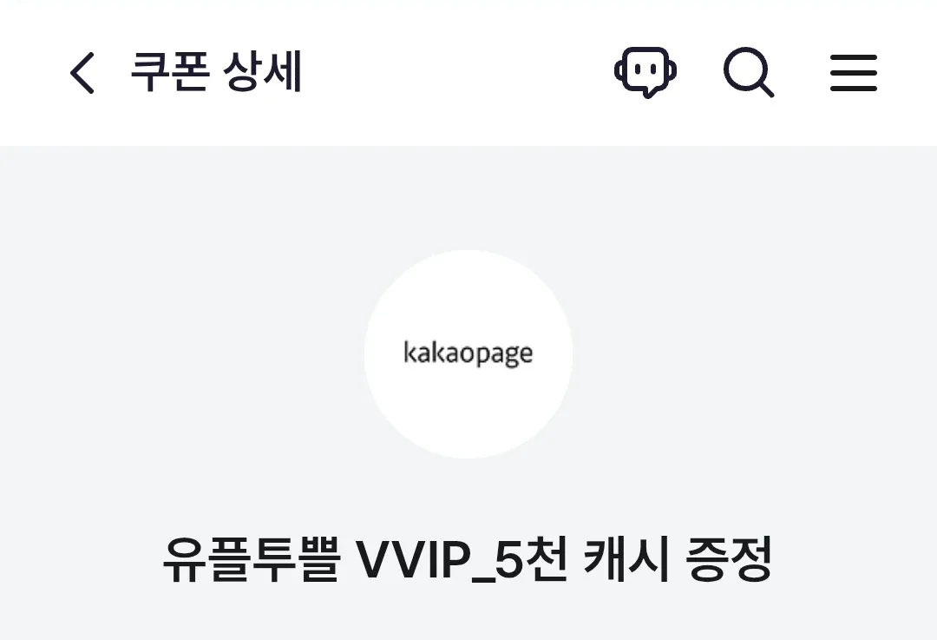Click the 유플투쁠 word in the heading
The image size is (937, 640).
252,560
